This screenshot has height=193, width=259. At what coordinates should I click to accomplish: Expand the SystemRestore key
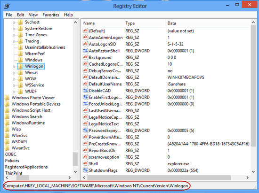pyautogui.click(x=14, y=29)
